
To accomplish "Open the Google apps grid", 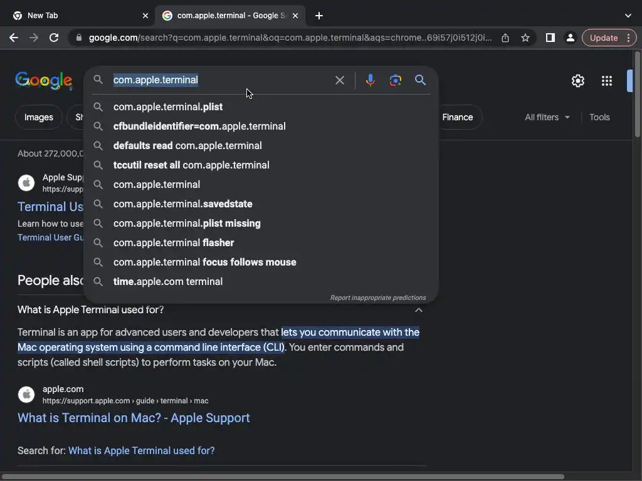I will tap(607, 81).
